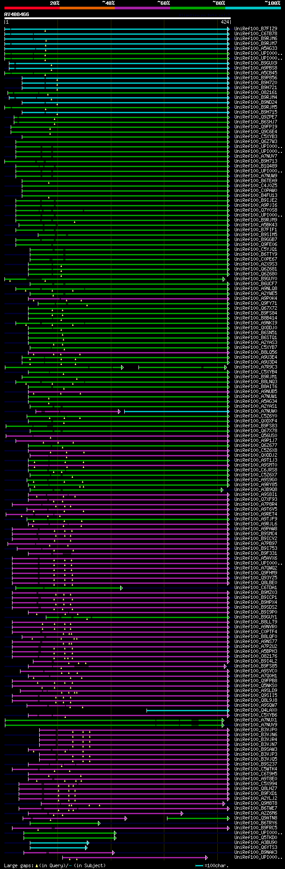Select the UniRef100_A9NKI9 label
This screenshot has height=869, width=285.
(x=256, y=323)
